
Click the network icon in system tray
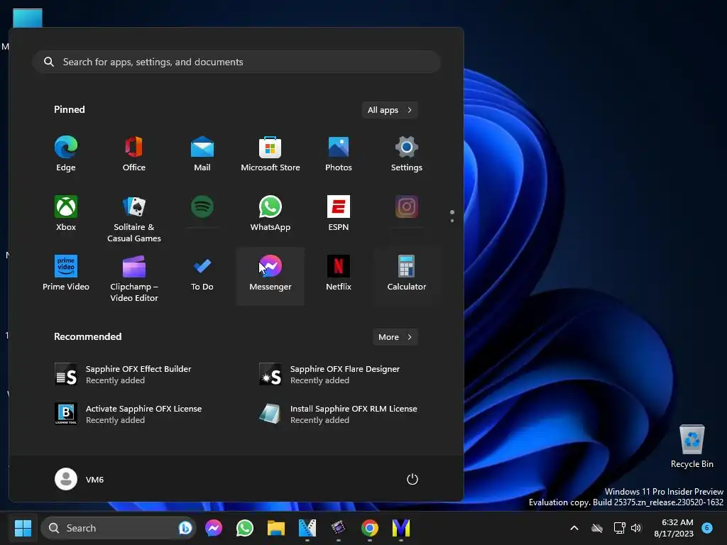tap(619, 528)
